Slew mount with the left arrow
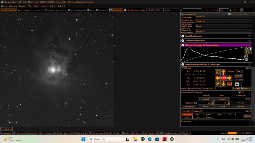This screenshot has height=143, width=255. [218, 78]
